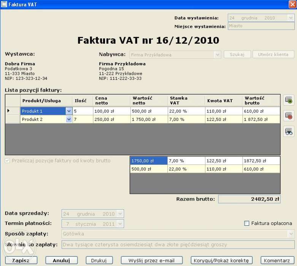Click the 250,00 zł net price cell
297x266 pixels.
pyautogui.click(x=112, y=119)
